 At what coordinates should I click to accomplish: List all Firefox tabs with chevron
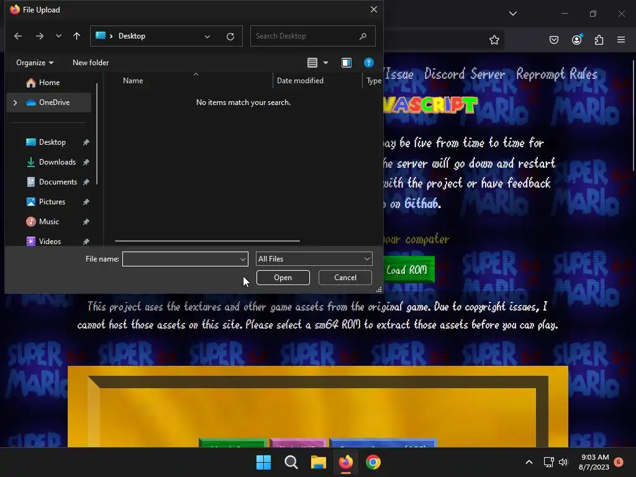(512, 14)
